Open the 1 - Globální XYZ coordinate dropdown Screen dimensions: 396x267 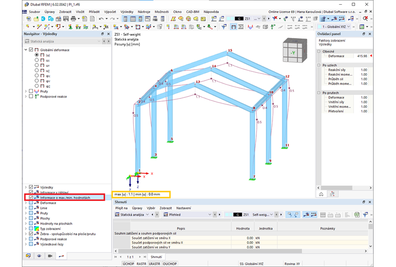point(334,27)
